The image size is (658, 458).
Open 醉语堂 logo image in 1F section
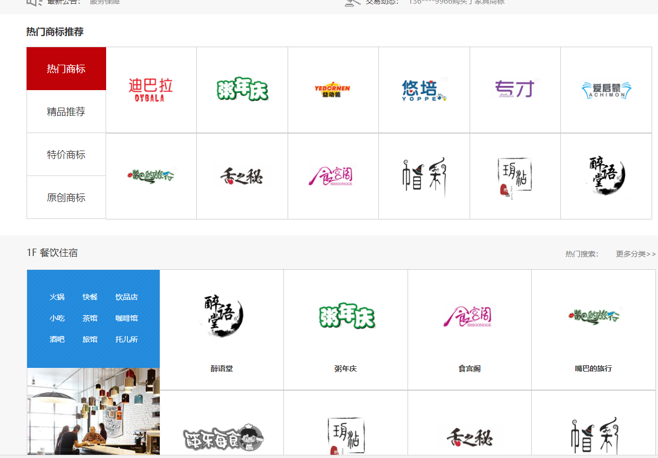coord(222,317)
